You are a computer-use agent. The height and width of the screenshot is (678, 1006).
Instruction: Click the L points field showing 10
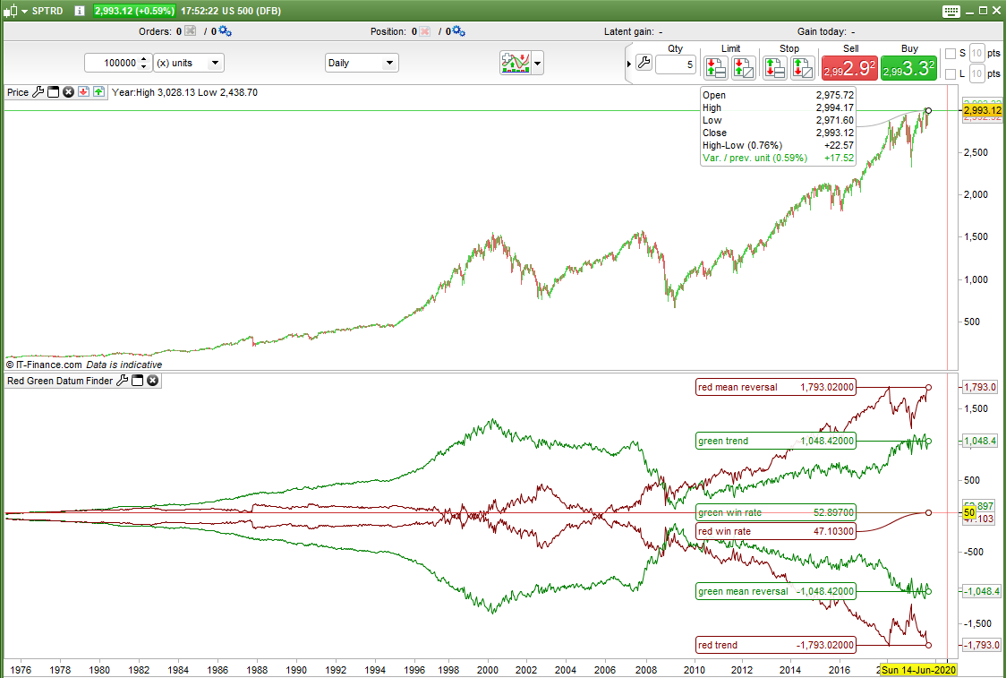point(976,73)
